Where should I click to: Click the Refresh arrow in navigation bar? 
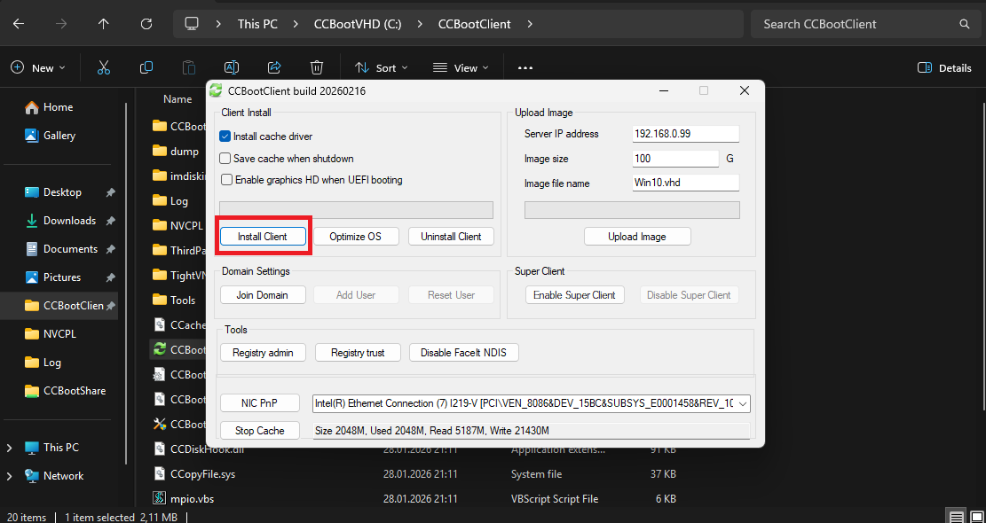point(146,25)
